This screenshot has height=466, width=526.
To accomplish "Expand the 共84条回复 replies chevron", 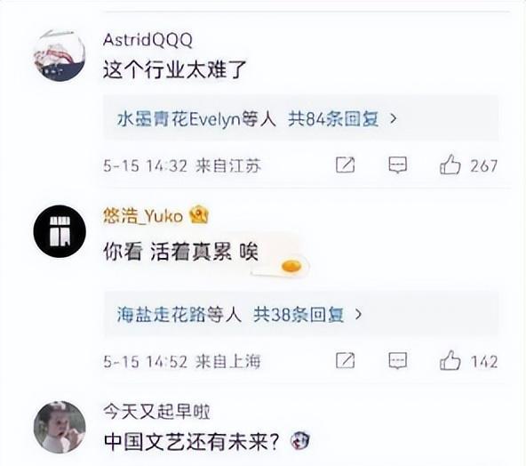I will 393,118.
